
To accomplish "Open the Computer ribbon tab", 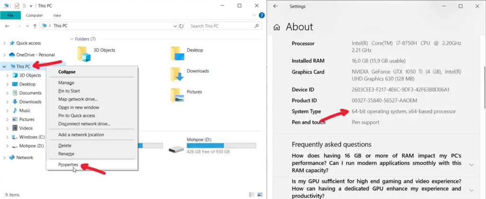I will (34, 15).
